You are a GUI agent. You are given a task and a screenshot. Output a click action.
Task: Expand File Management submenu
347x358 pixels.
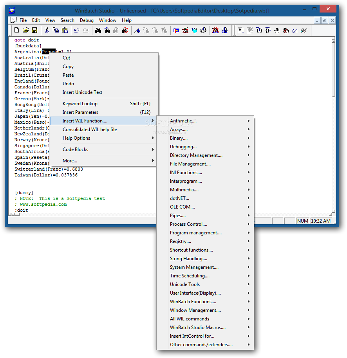click(205, 164)
